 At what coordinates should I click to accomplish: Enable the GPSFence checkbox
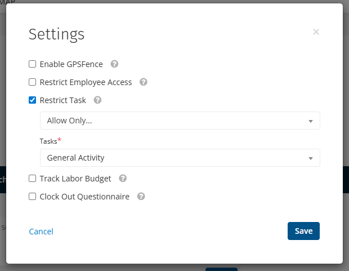click(33, 64)
